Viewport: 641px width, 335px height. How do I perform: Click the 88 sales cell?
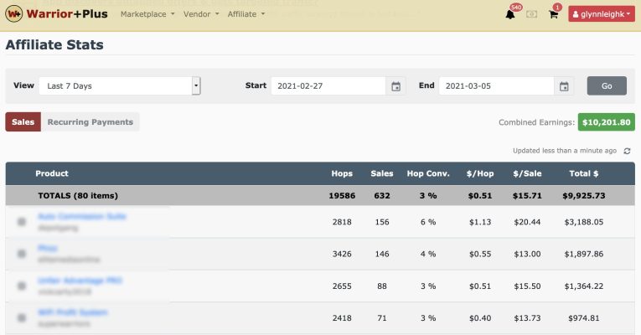382,286
